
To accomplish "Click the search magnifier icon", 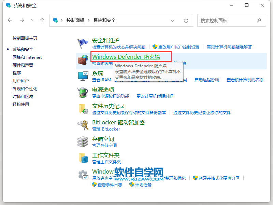I will 259,20.
